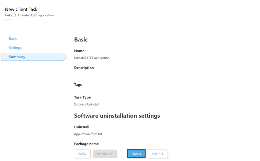Image resolution: width=260 pixels, height=161 pixels.
Task: Switch to the Settings step
Action: 15,48
